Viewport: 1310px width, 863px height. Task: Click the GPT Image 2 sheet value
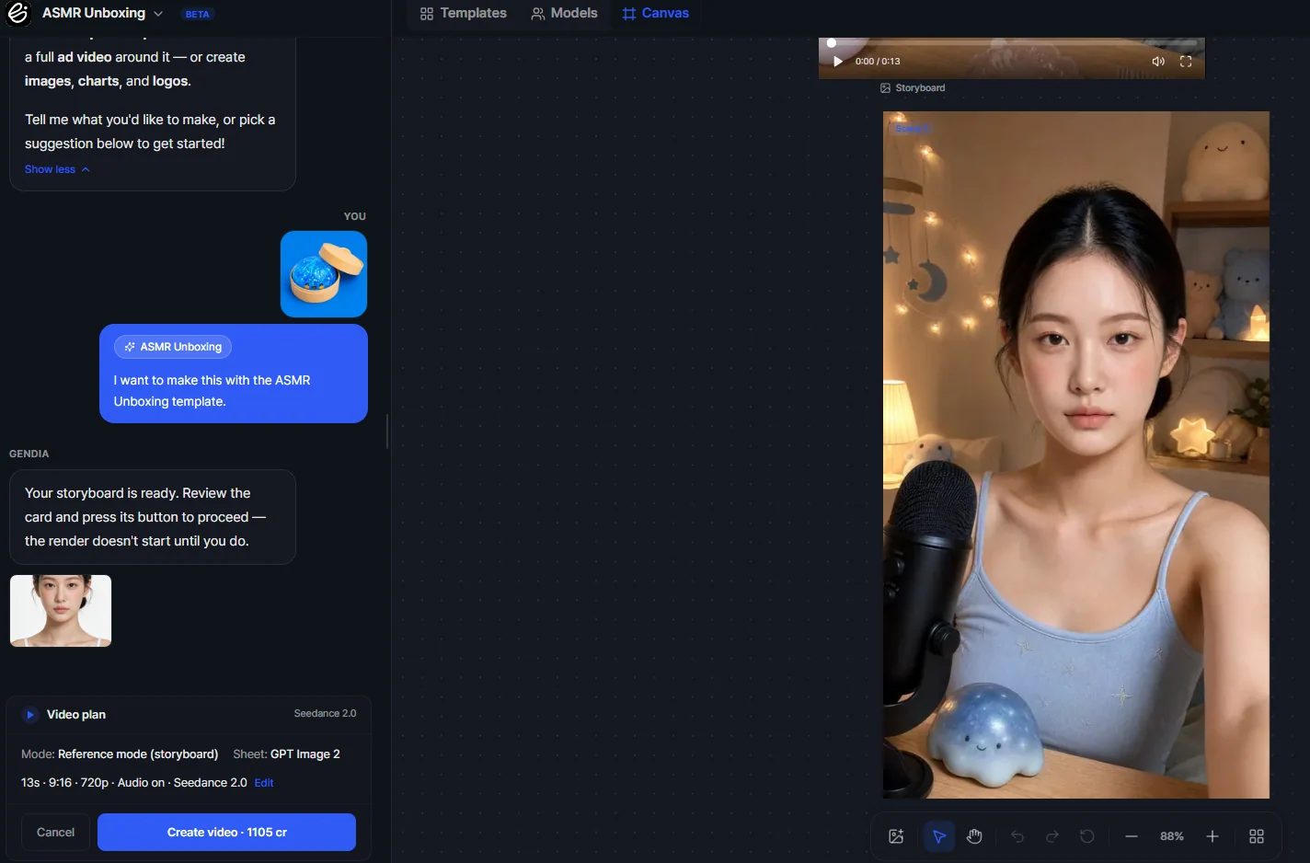click(x=305, y=754)
